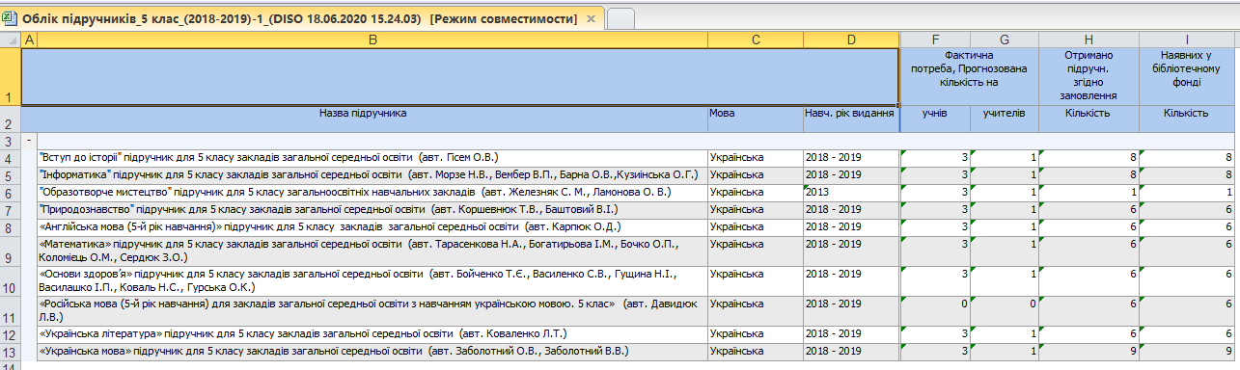The width and height of the screenshot is (1240, 370).
Task: Select row 1 header
Action: click(10, 76)
